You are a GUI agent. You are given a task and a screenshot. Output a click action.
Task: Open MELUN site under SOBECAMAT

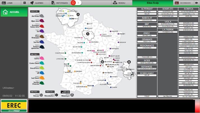click(x=147, y=75)
